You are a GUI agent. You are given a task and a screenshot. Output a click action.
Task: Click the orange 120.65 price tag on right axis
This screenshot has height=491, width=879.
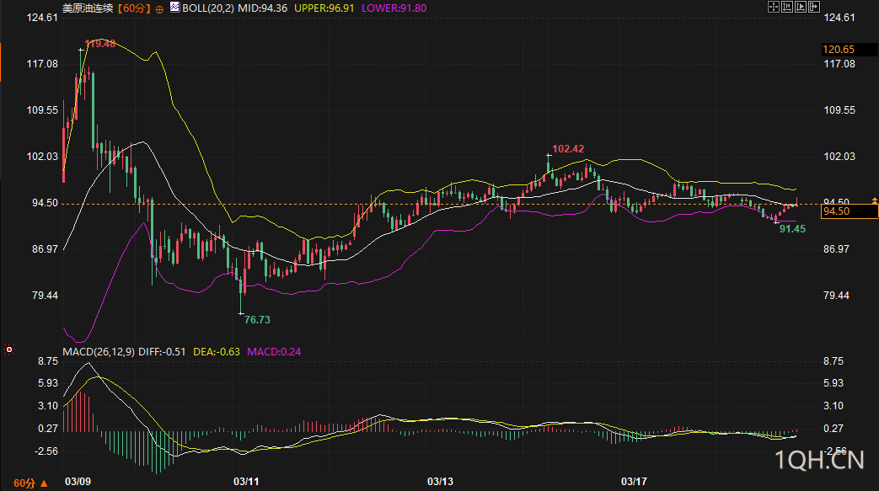pos(839,50)
